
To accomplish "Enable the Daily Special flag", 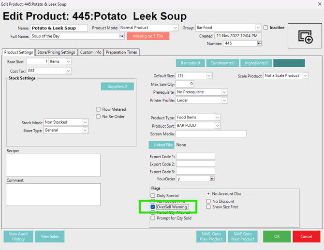I will click(153, 196).
